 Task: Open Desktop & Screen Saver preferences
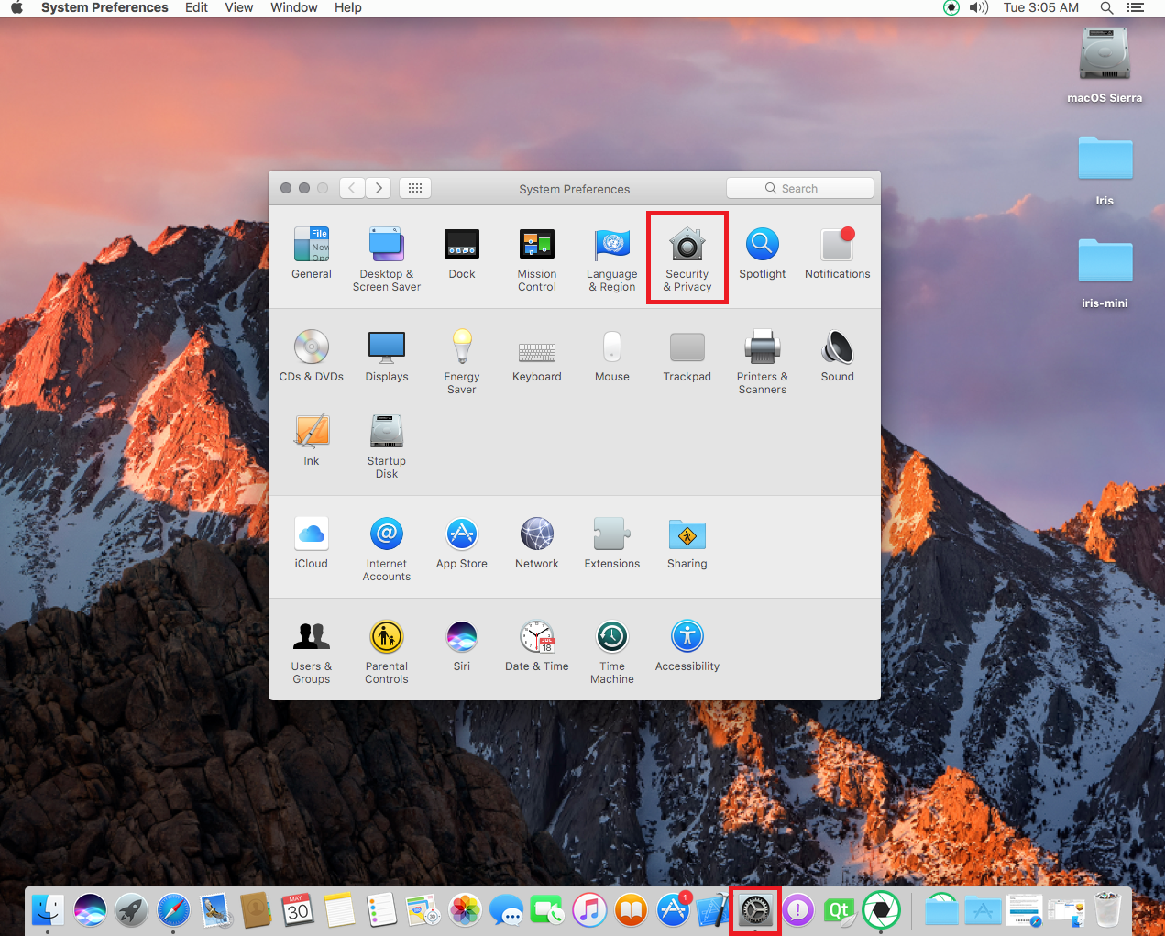click(x=387, y=259)
